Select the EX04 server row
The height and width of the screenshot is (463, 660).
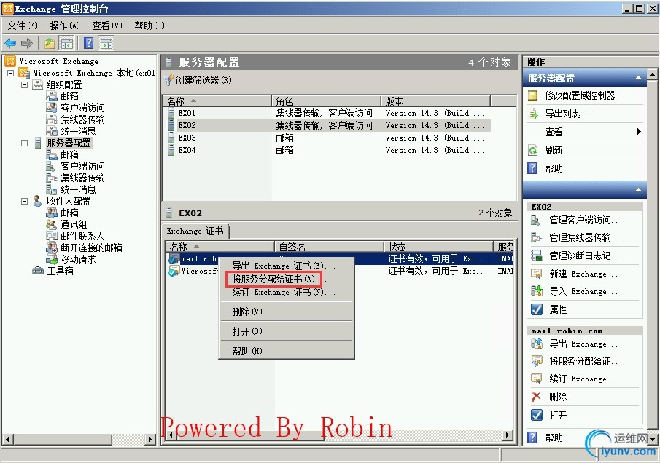tap(327, 150)
